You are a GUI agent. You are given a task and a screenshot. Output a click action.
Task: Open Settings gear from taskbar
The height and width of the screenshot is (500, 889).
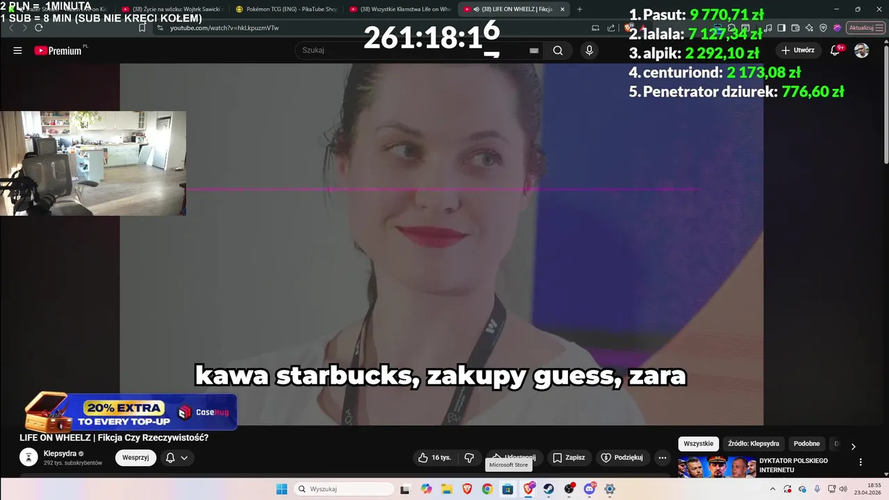point(610,489)
